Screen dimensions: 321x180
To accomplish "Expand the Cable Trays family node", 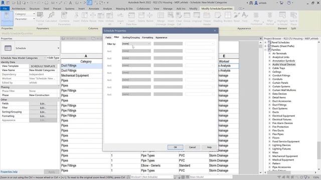I will (270, 68).
